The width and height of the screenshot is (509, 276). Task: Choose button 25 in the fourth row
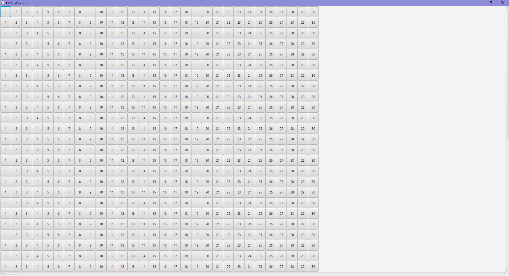[x=260, y=44]
